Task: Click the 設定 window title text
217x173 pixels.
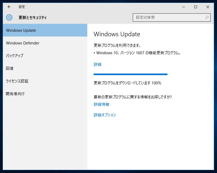Action: [x=22, y=7]
